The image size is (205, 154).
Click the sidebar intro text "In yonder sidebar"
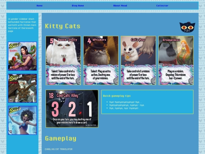click(22, 25)
